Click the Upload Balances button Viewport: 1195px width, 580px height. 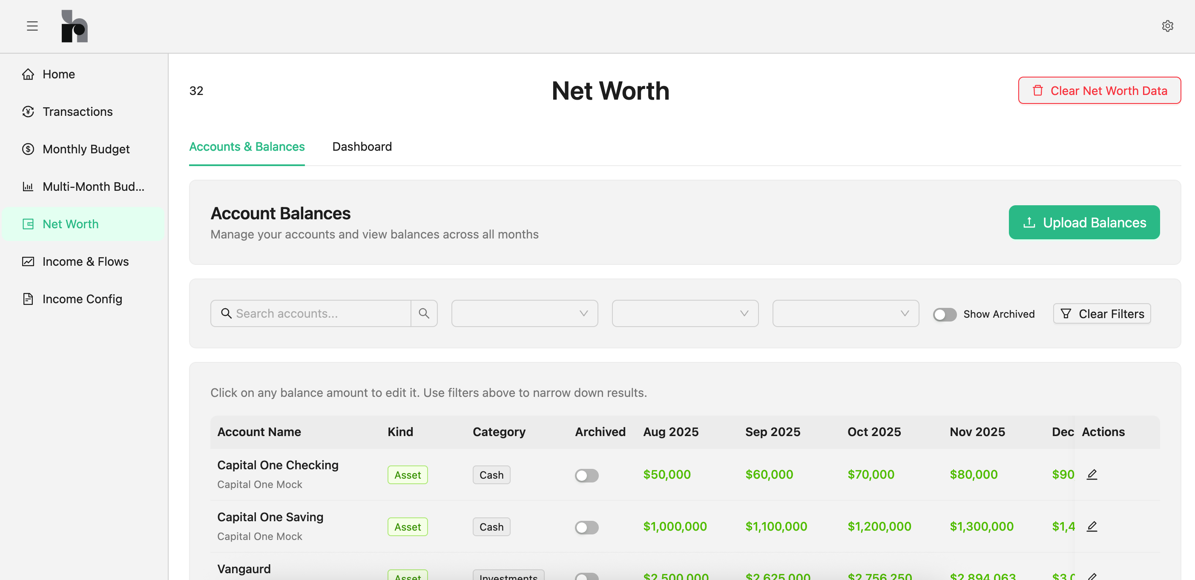pos(1084,222)
